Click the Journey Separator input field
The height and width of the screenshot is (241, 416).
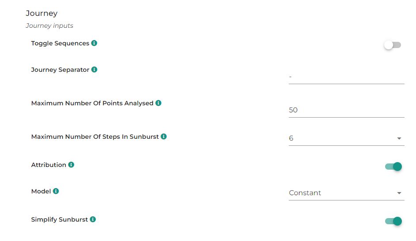[x=346, y=77]
